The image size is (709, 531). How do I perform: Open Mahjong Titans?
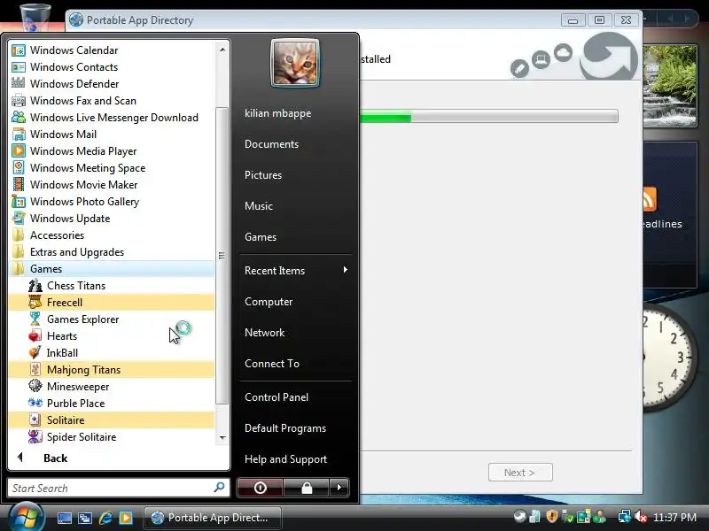pos(112,369)
